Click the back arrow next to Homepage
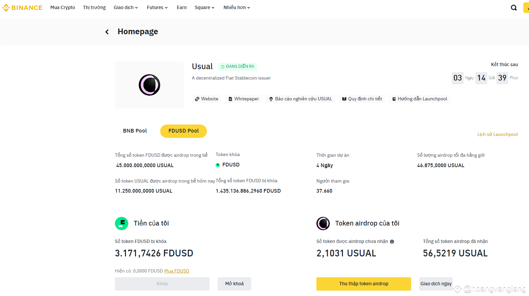529x296 pixels. (107, 32)
